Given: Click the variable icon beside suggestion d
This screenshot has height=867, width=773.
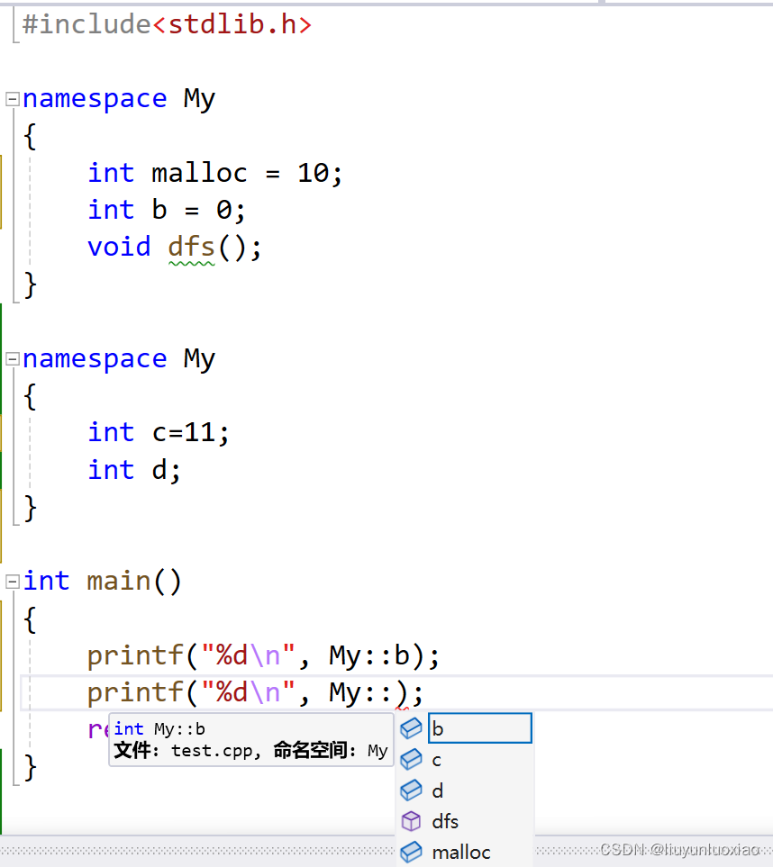Looking at the screenshot, I should click(x=411, y=790).
